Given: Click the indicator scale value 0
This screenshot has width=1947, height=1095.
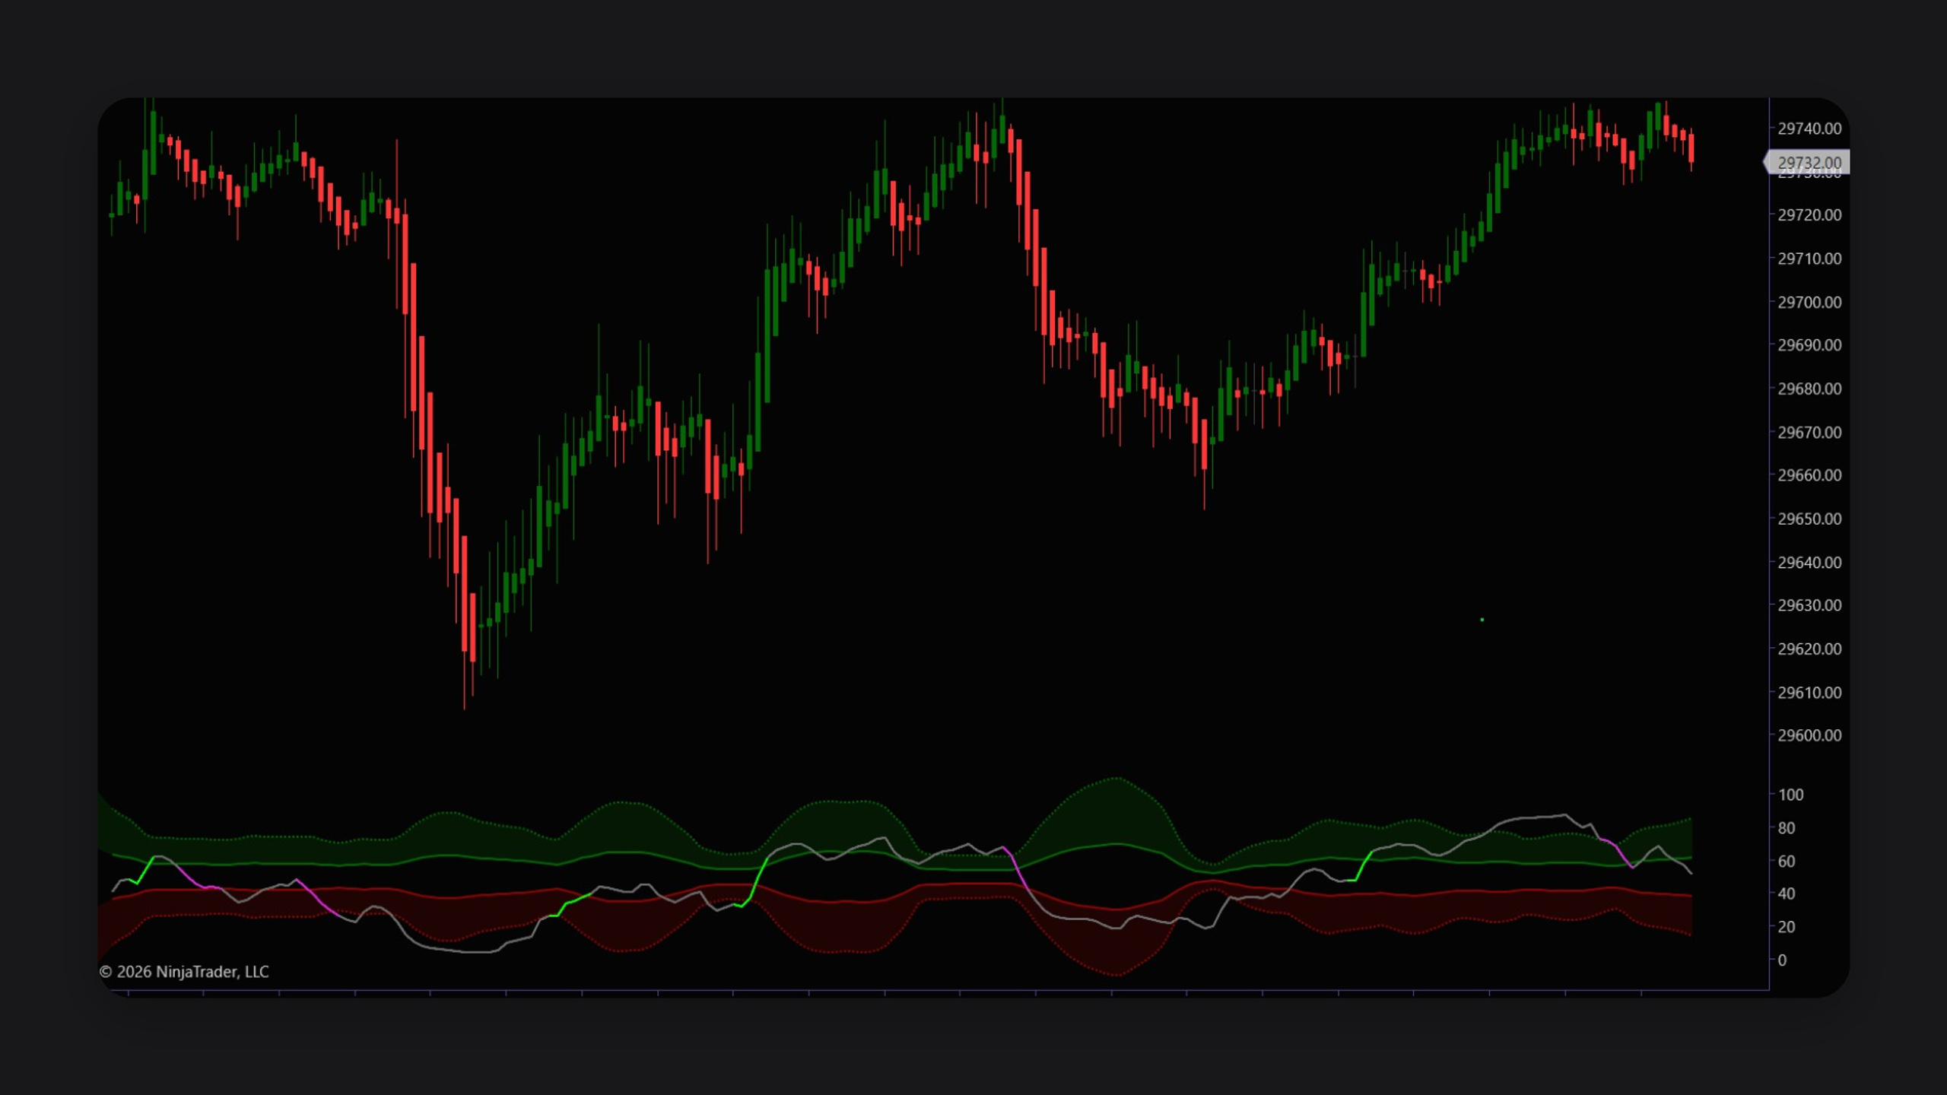Looking at the screenshot, I should pos(1782,960).
